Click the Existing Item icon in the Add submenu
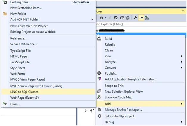The width and height of the screenshot is (187, 126). [5, 2]
